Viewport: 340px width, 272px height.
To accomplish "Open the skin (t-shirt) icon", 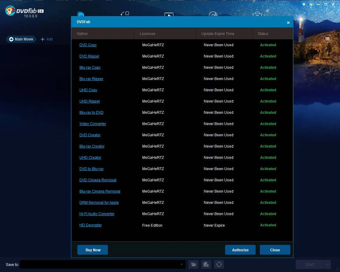I will tap(304, 4).
